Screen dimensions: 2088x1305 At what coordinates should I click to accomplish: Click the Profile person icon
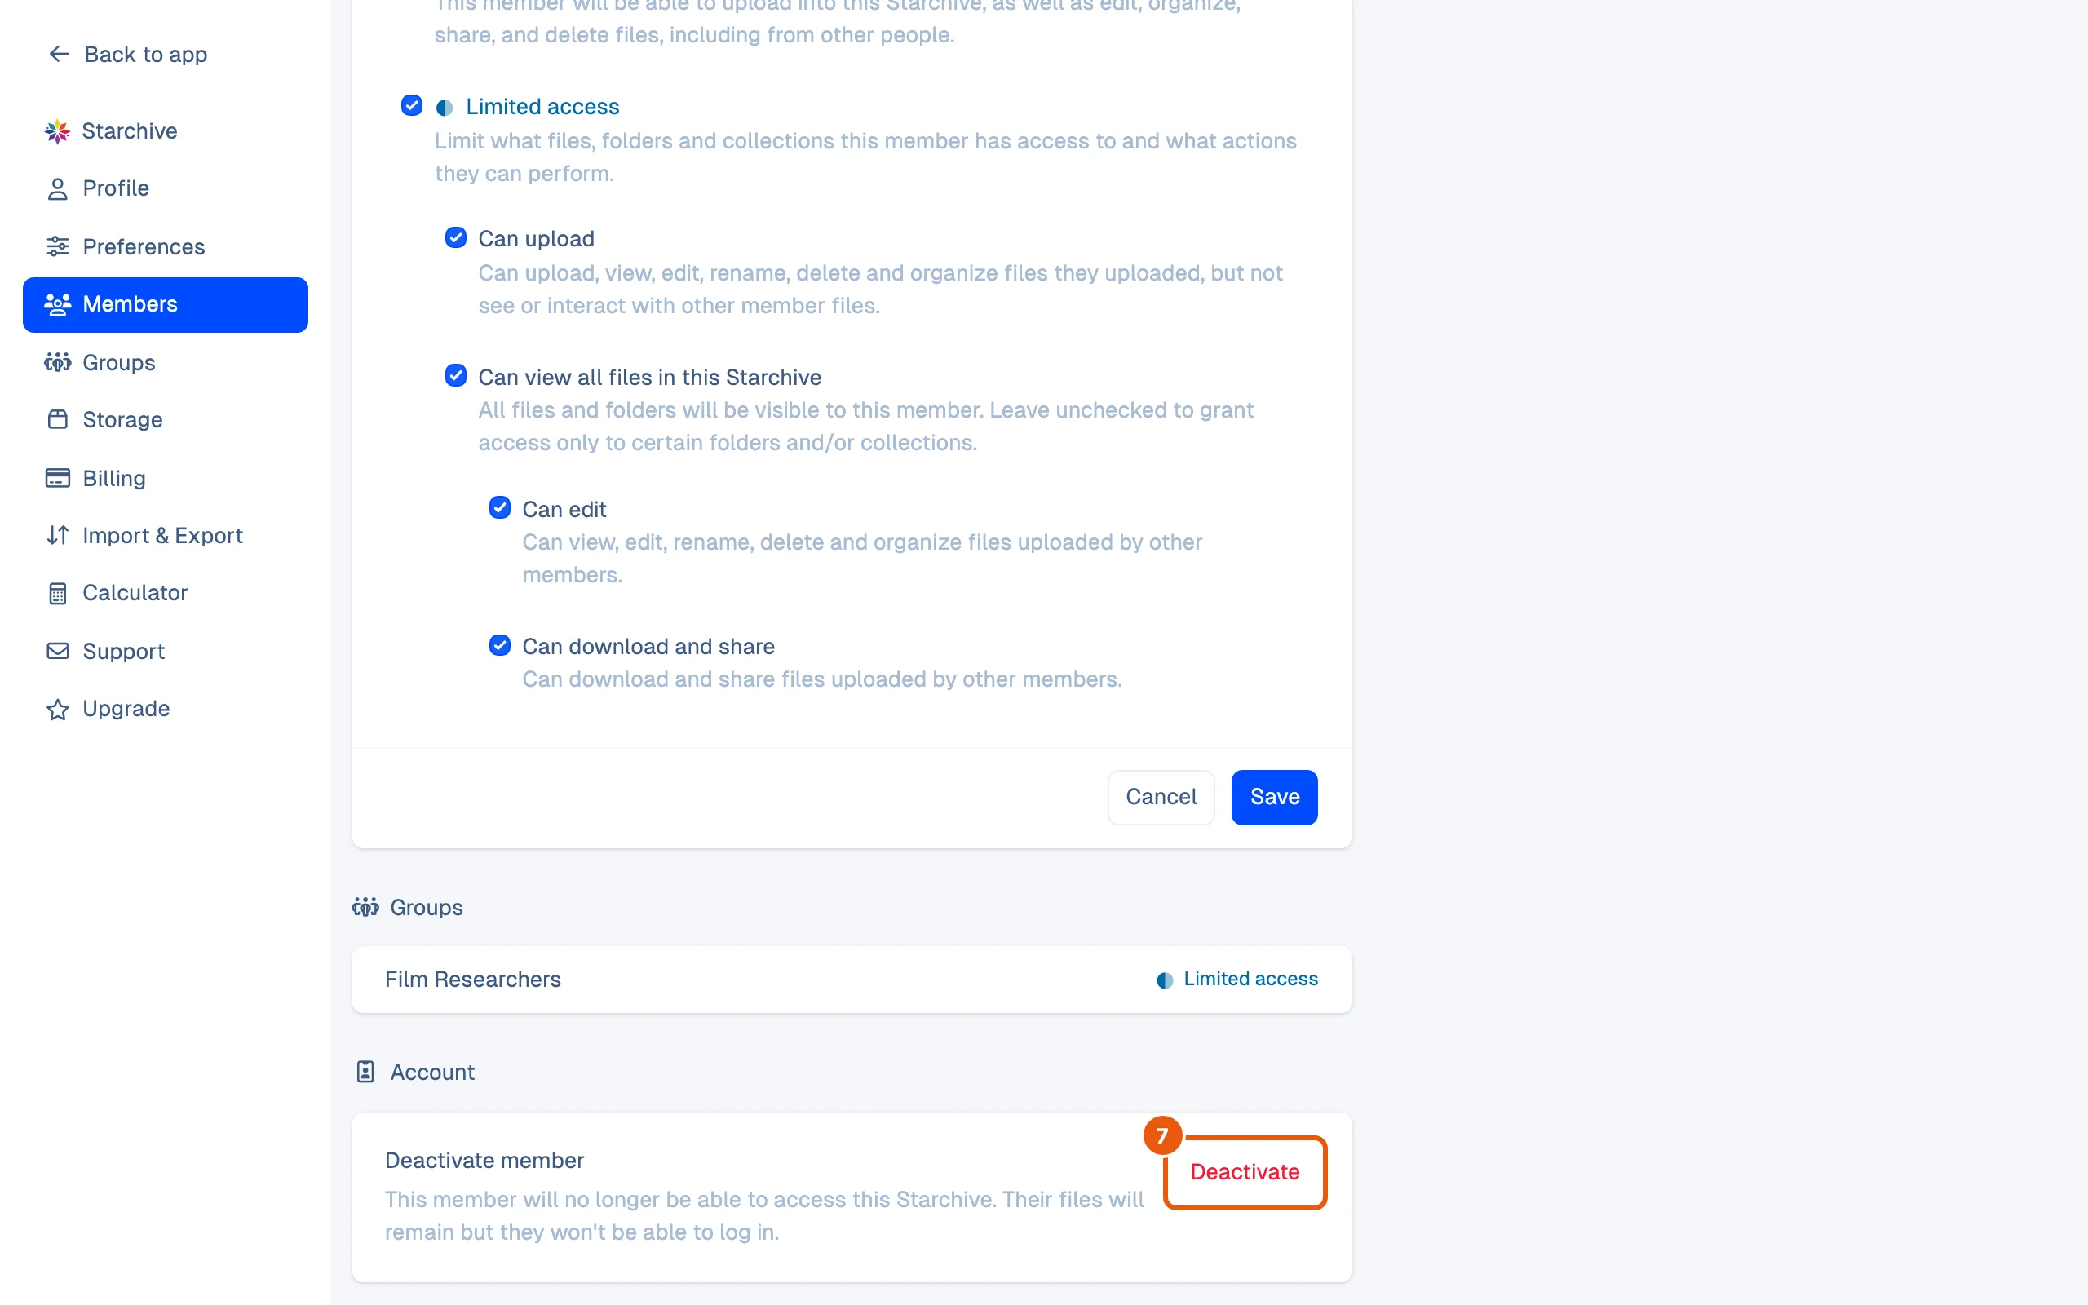(58, 189)
